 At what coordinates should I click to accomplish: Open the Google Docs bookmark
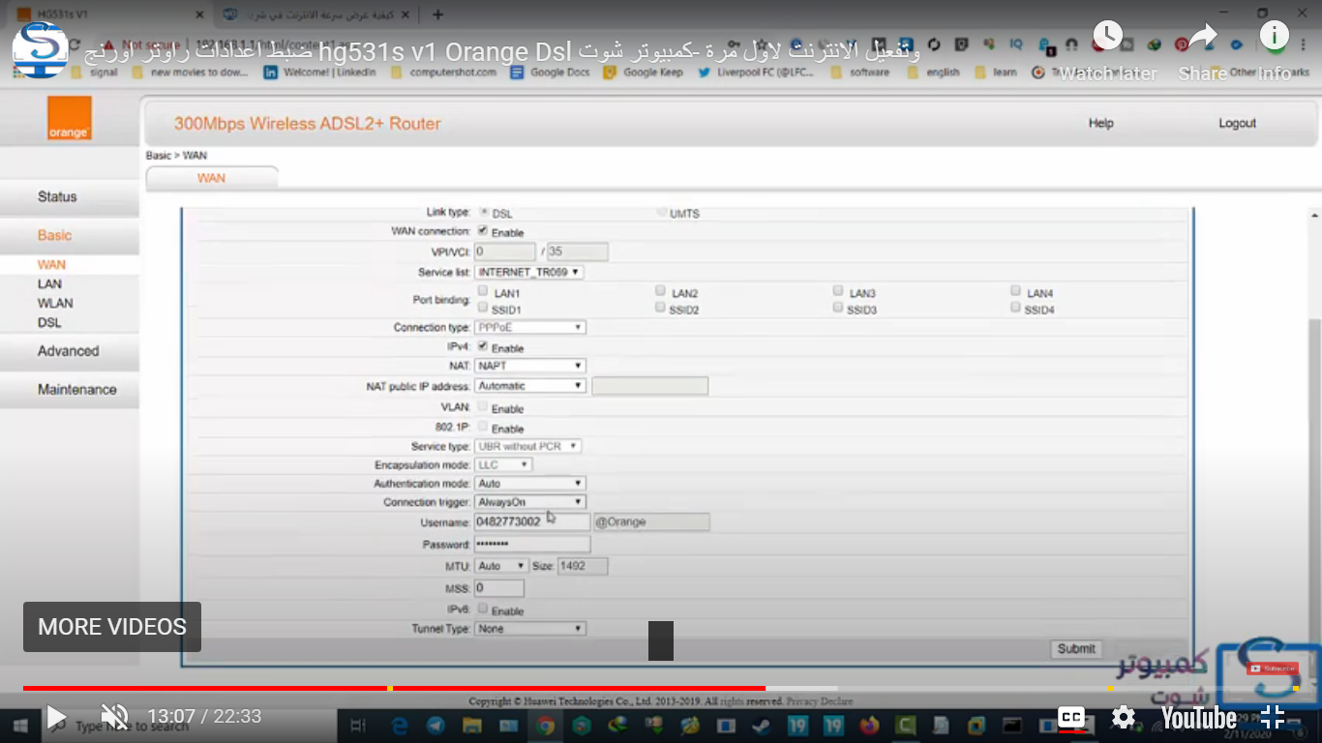[x=550, y=72]
